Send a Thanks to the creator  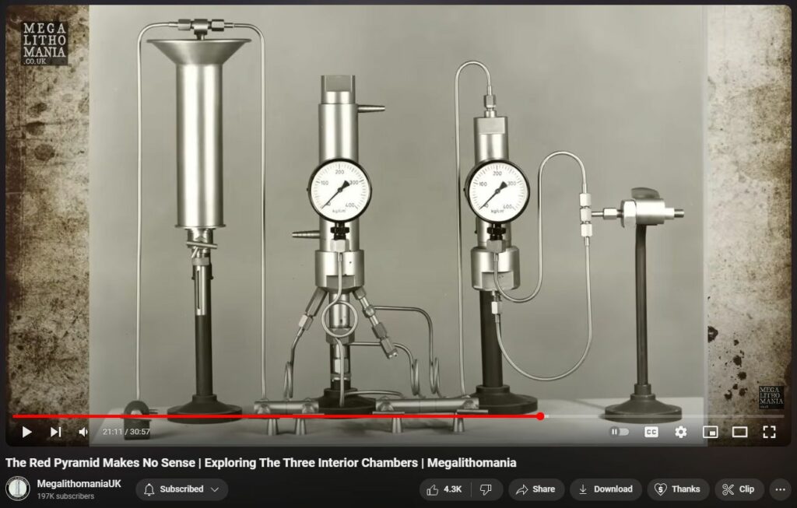[678, 489]
